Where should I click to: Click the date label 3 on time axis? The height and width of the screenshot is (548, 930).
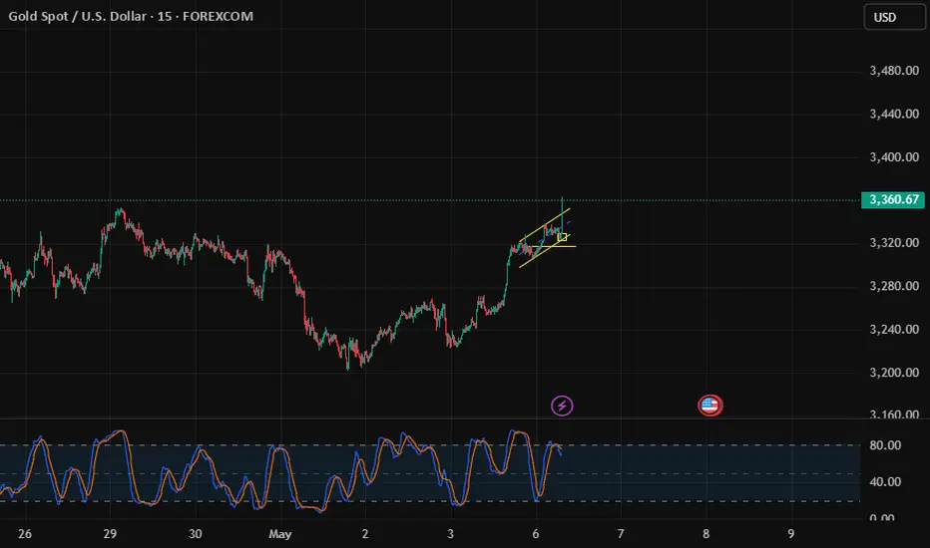450,534
